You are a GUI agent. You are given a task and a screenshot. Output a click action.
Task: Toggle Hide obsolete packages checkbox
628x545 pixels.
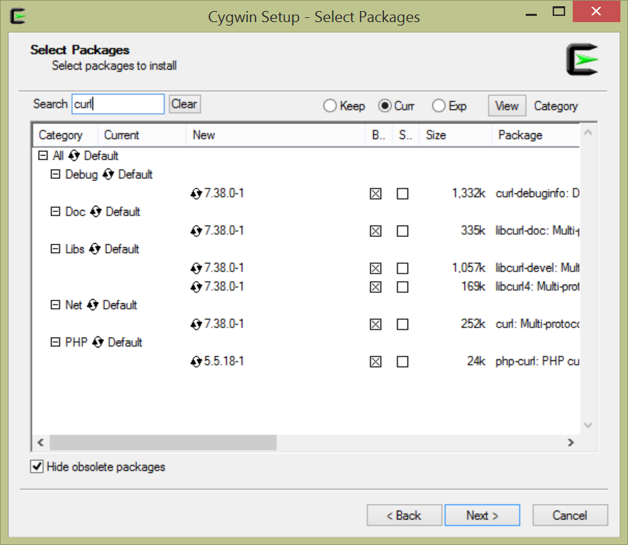coord(37,466)
